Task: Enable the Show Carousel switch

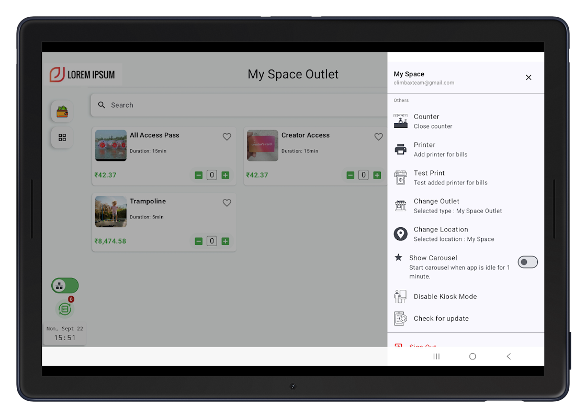Action: tap(528, 262)
